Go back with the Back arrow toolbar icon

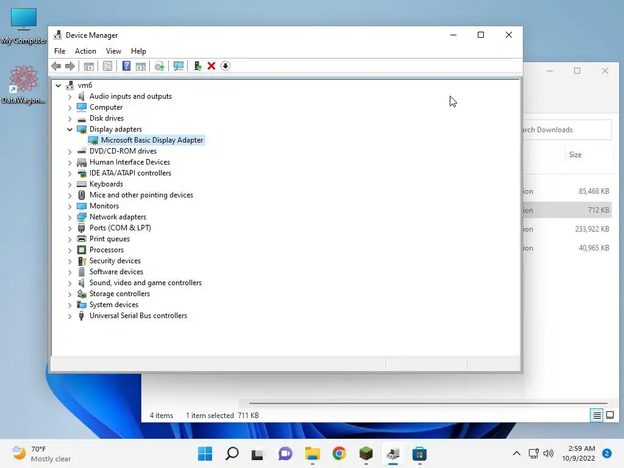coord(56,66)
